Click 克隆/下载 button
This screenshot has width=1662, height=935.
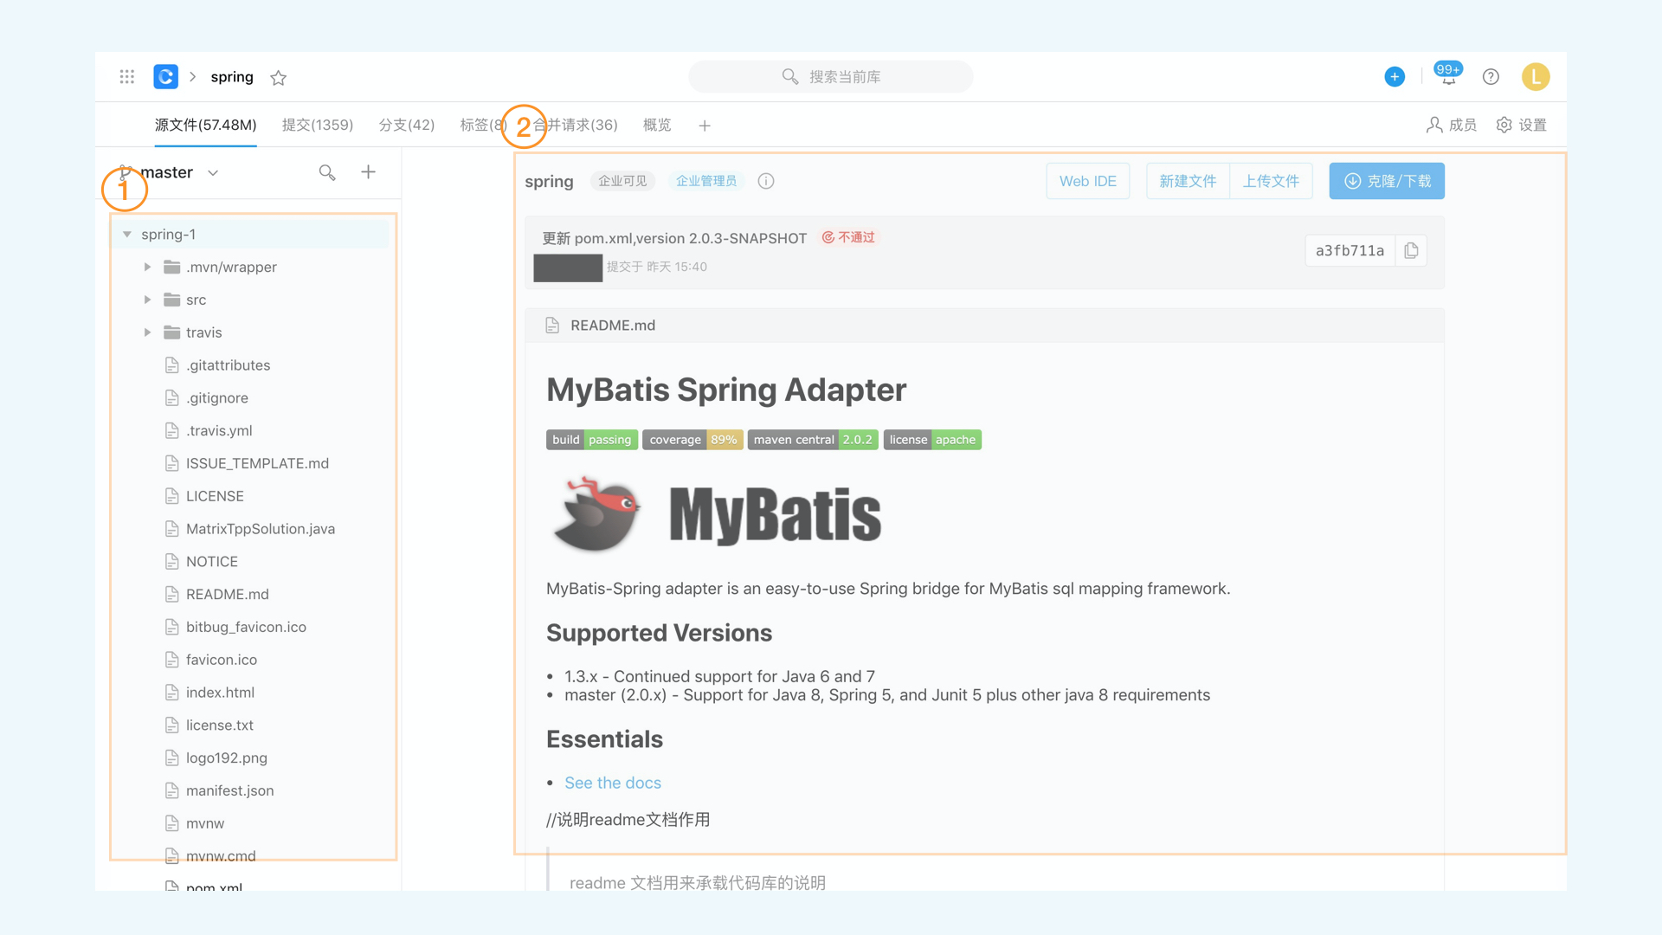tap(1387, 181)
